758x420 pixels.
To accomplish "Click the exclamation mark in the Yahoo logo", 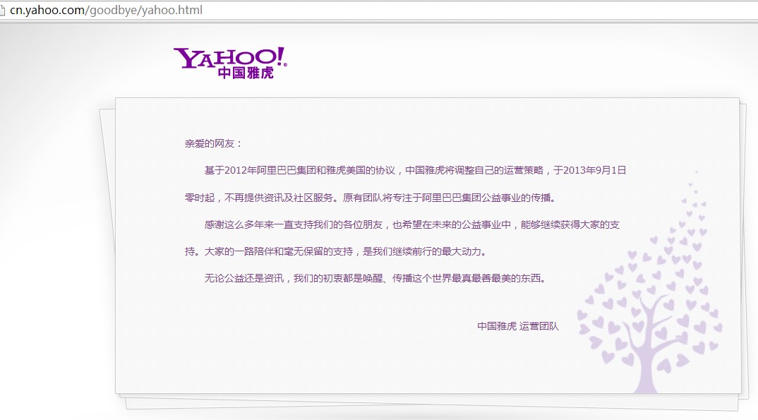I will coord(282,56).
